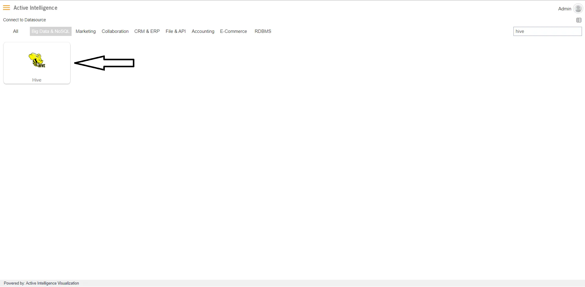Screen dimensions: 585x287
Task: Show CRM & ERP datasources
Action: (x=147, y=31)
